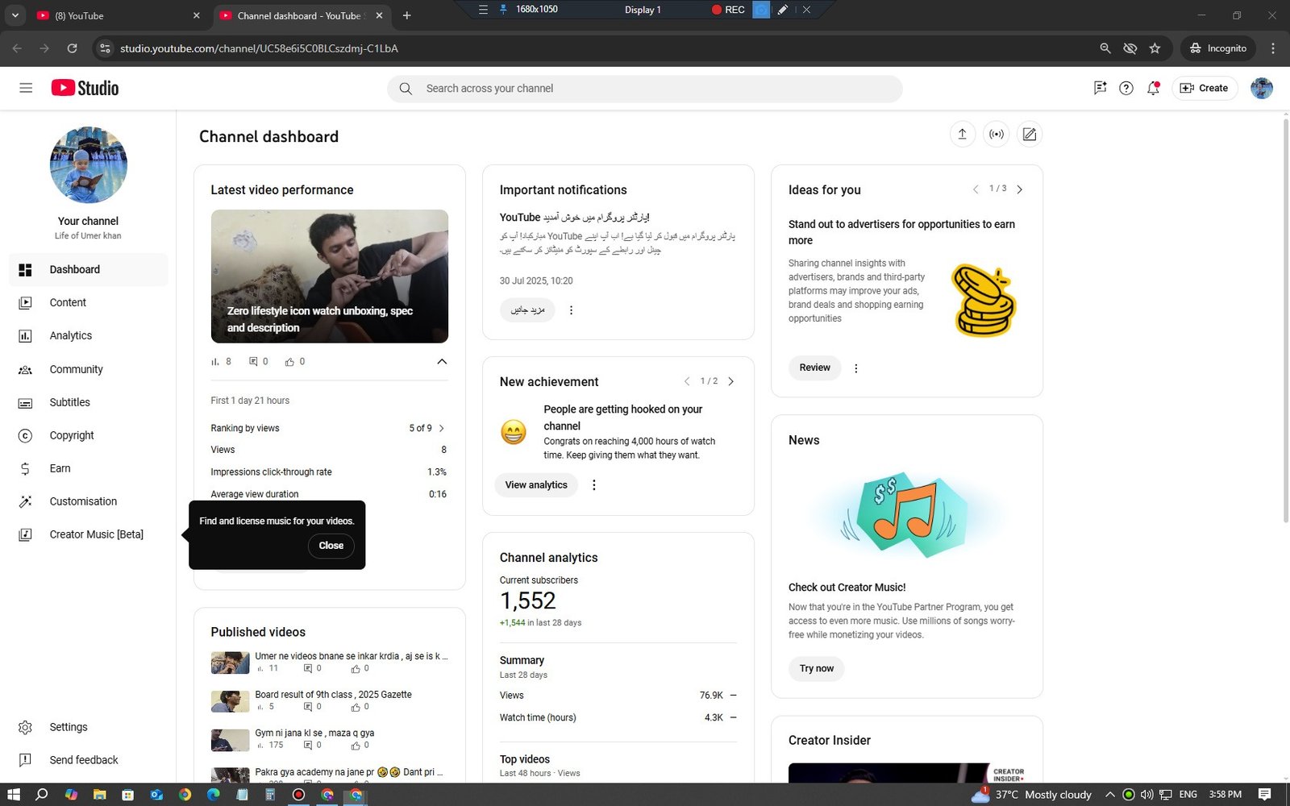Open the hamburger navigation menu
Viewport: 1290px width, 806px height.
point(26,88)
